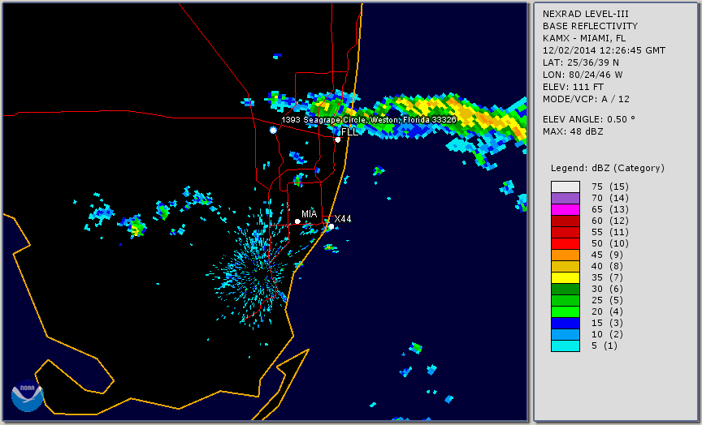
Task: Select the bright green 20 dBZ swatch
Action: pyautogui.click(x=565, y=312)
